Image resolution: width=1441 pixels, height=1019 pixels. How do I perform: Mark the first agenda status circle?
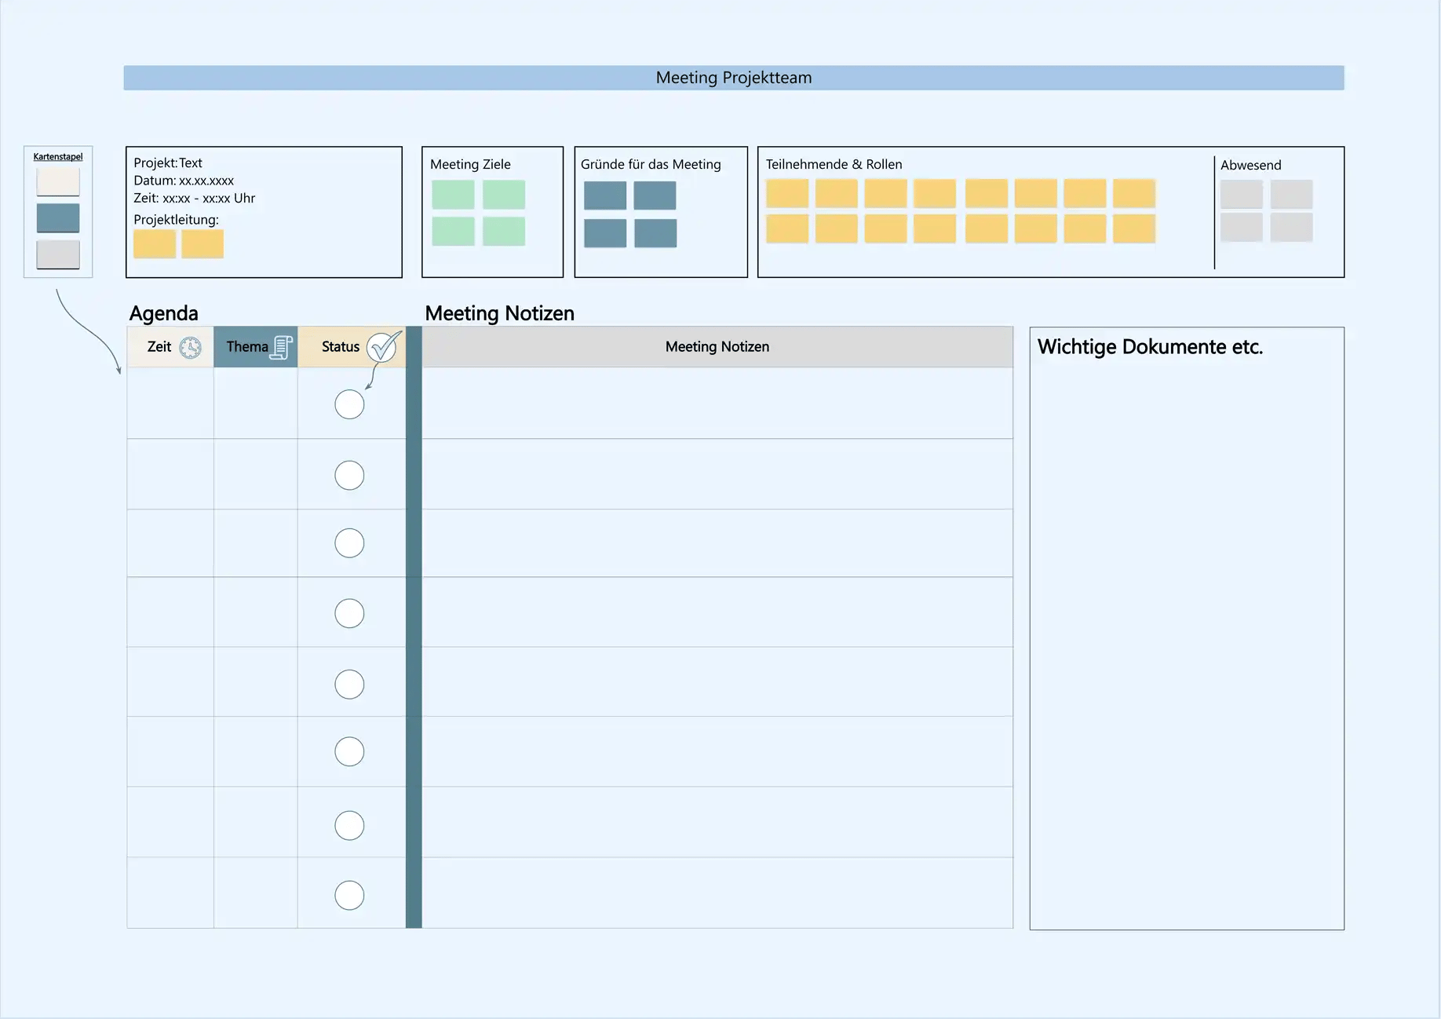(x=349, y=404)
